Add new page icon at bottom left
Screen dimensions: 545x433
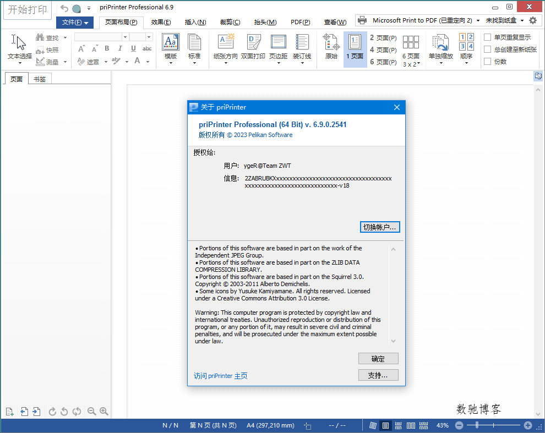[x=10, y=412]
